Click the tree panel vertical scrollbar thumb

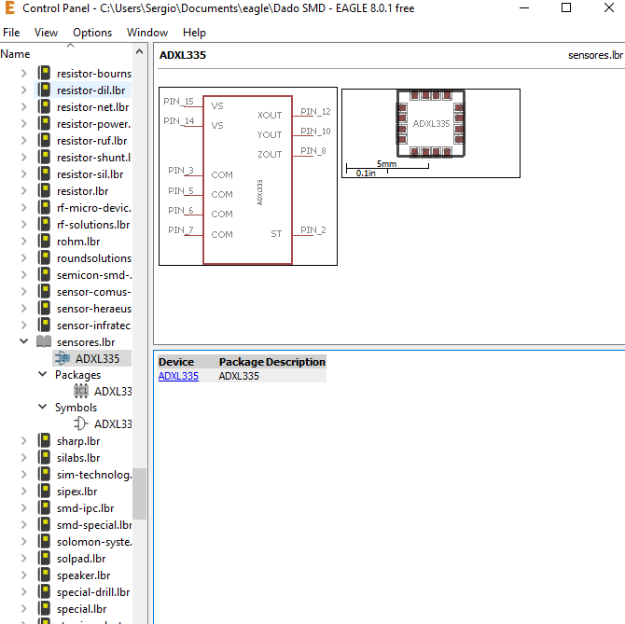point(139,493)
